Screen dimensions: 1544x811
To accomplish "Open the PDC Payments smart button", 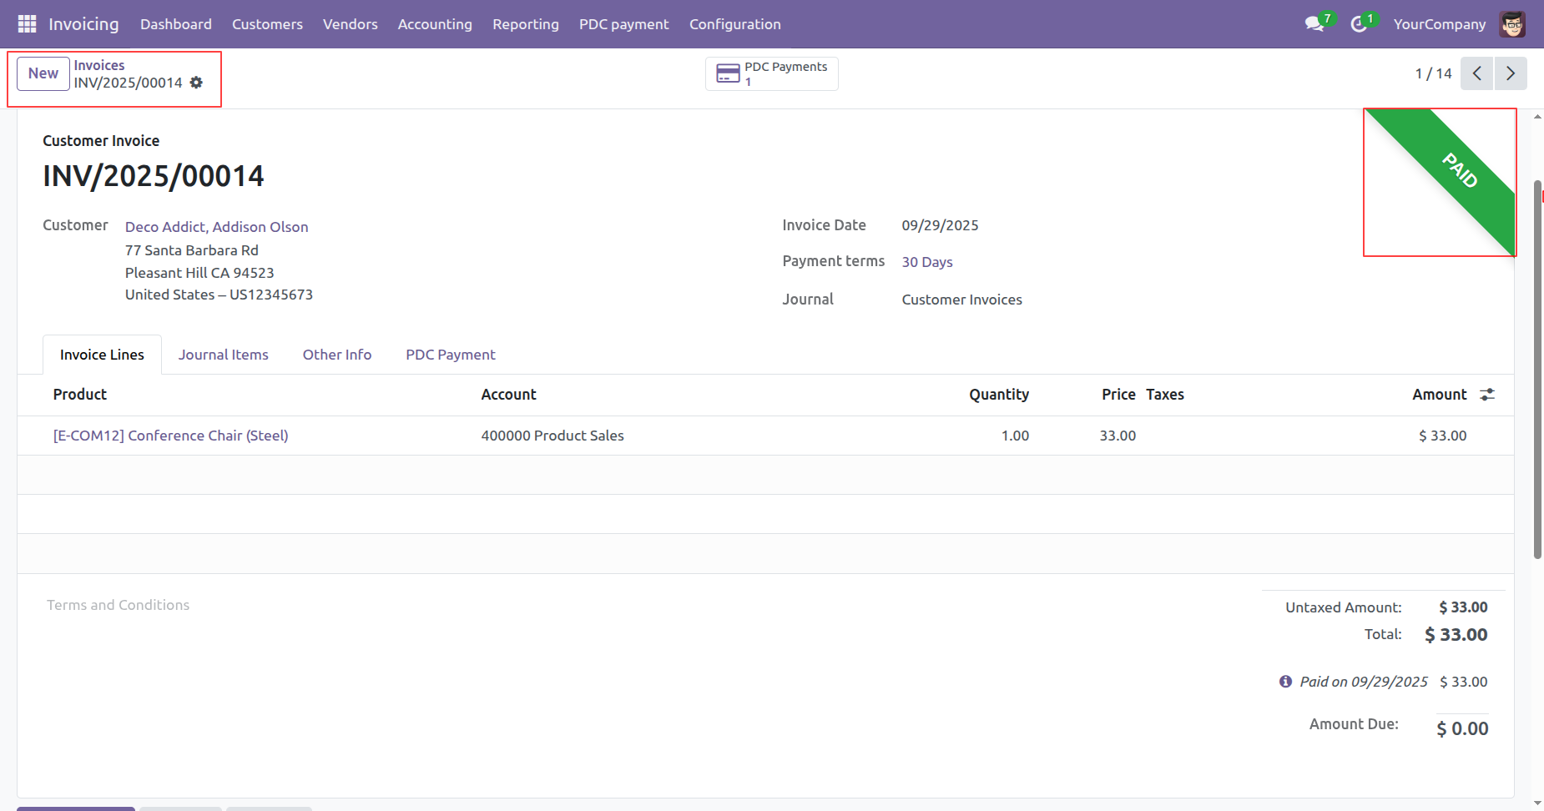I will (771, 73).
